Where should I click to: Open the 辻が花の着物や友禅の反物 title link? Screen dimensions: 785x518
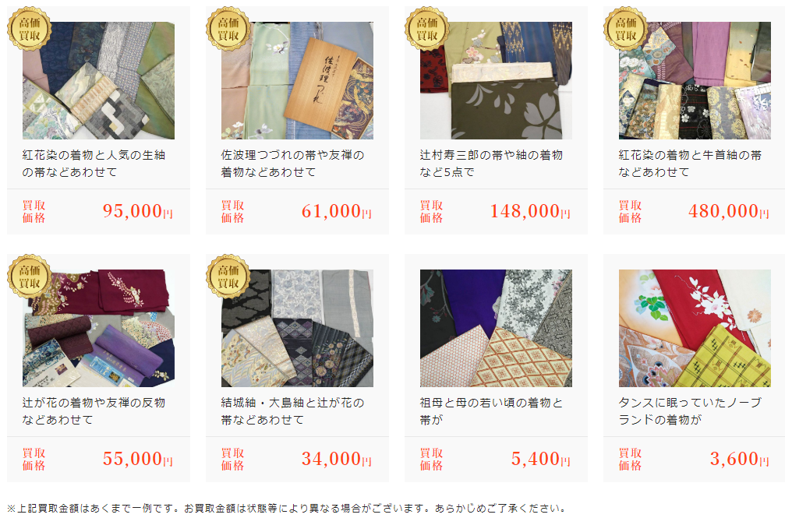click(x=94, y=411)
